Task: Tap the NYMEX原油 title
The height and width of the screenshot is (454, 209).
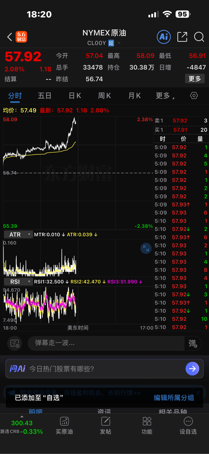Action: (x=104, y=33)
